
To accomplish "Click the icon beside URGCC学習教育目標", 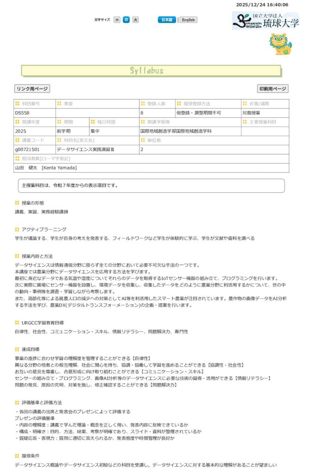I will [x=17, y=323].
